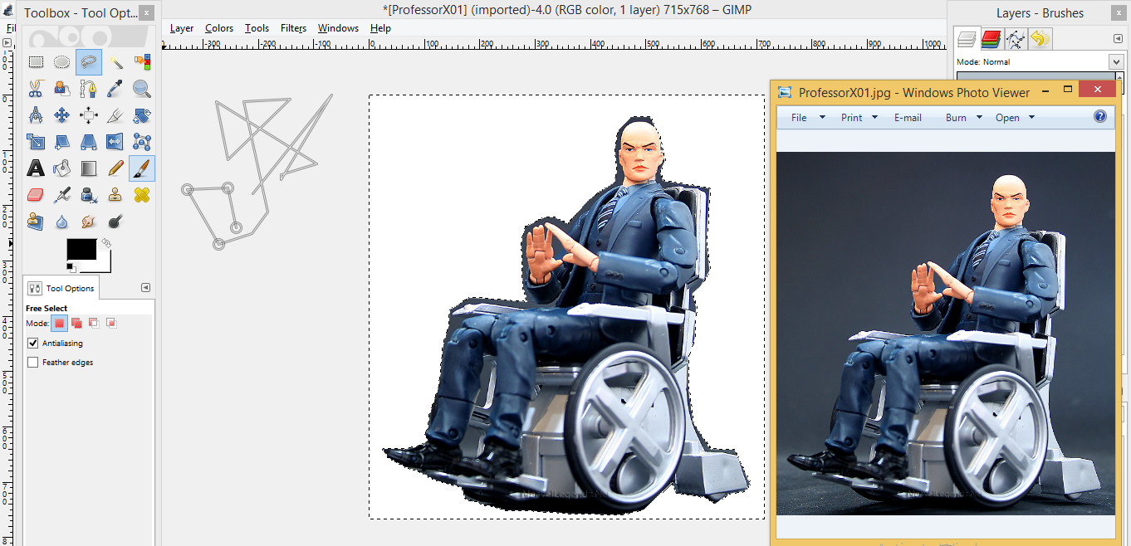The height and width of the screenshot is (546, 1131).
Task: Select the Bucket Fill tool
Action: pyautogui.click(x=62, y=168)
